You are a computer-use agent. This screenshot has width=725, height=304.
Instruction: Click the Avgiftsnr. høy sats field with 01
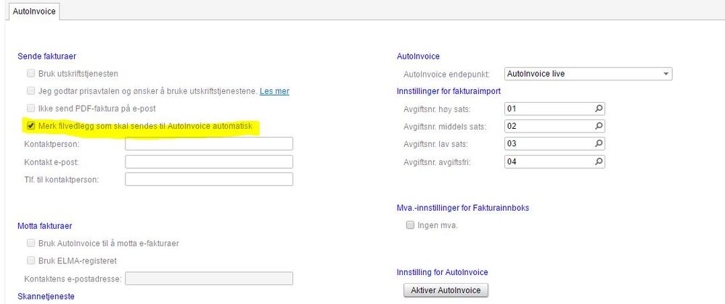point(555,109)
